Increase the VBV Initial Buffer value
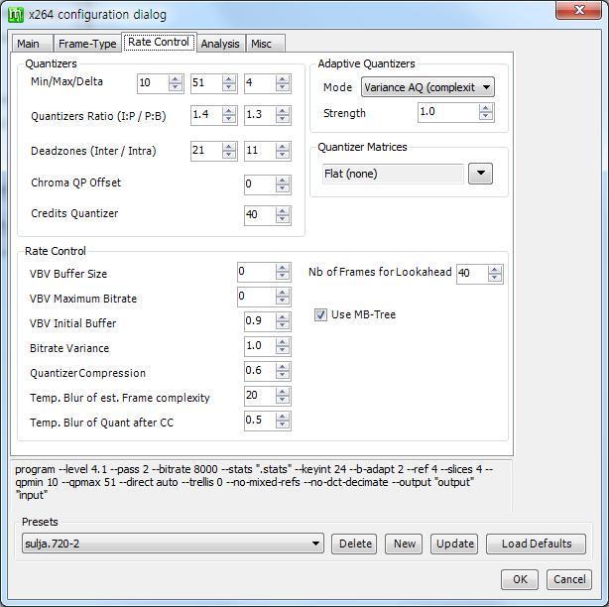609x607 pixels. tap(283, 317)
